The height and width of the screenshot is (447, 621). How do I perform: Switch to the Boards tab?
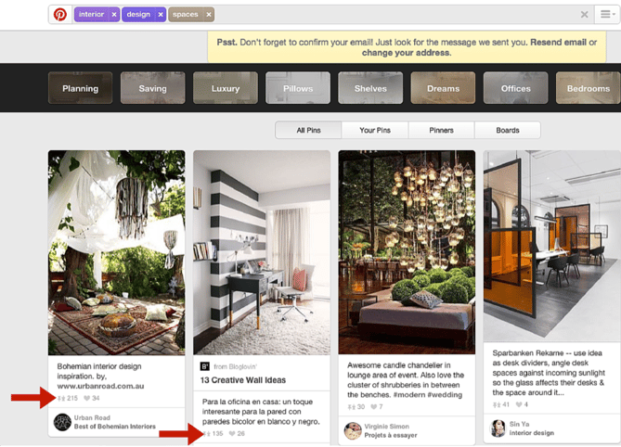pyautogui.click(x=508, y=130)
